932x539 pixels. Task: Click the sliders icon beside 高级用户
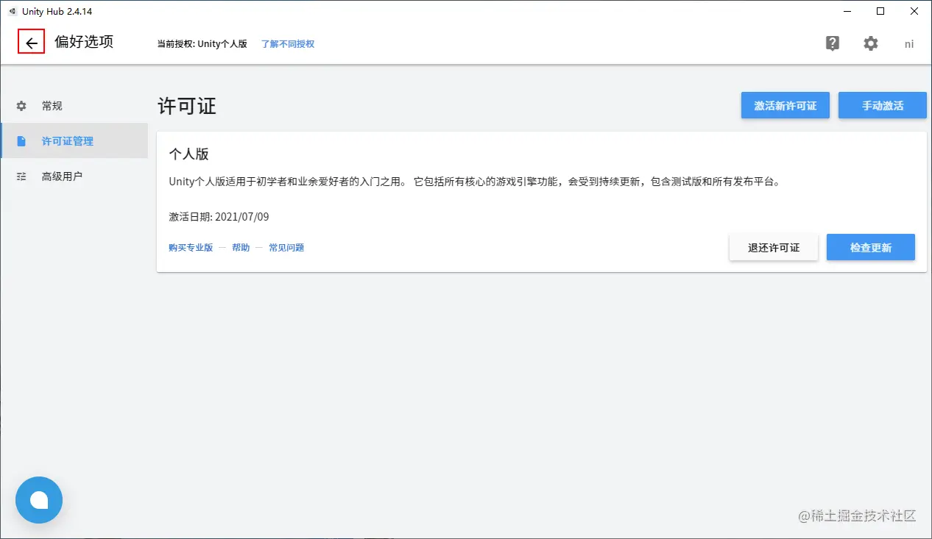click(x=21, y=176)
